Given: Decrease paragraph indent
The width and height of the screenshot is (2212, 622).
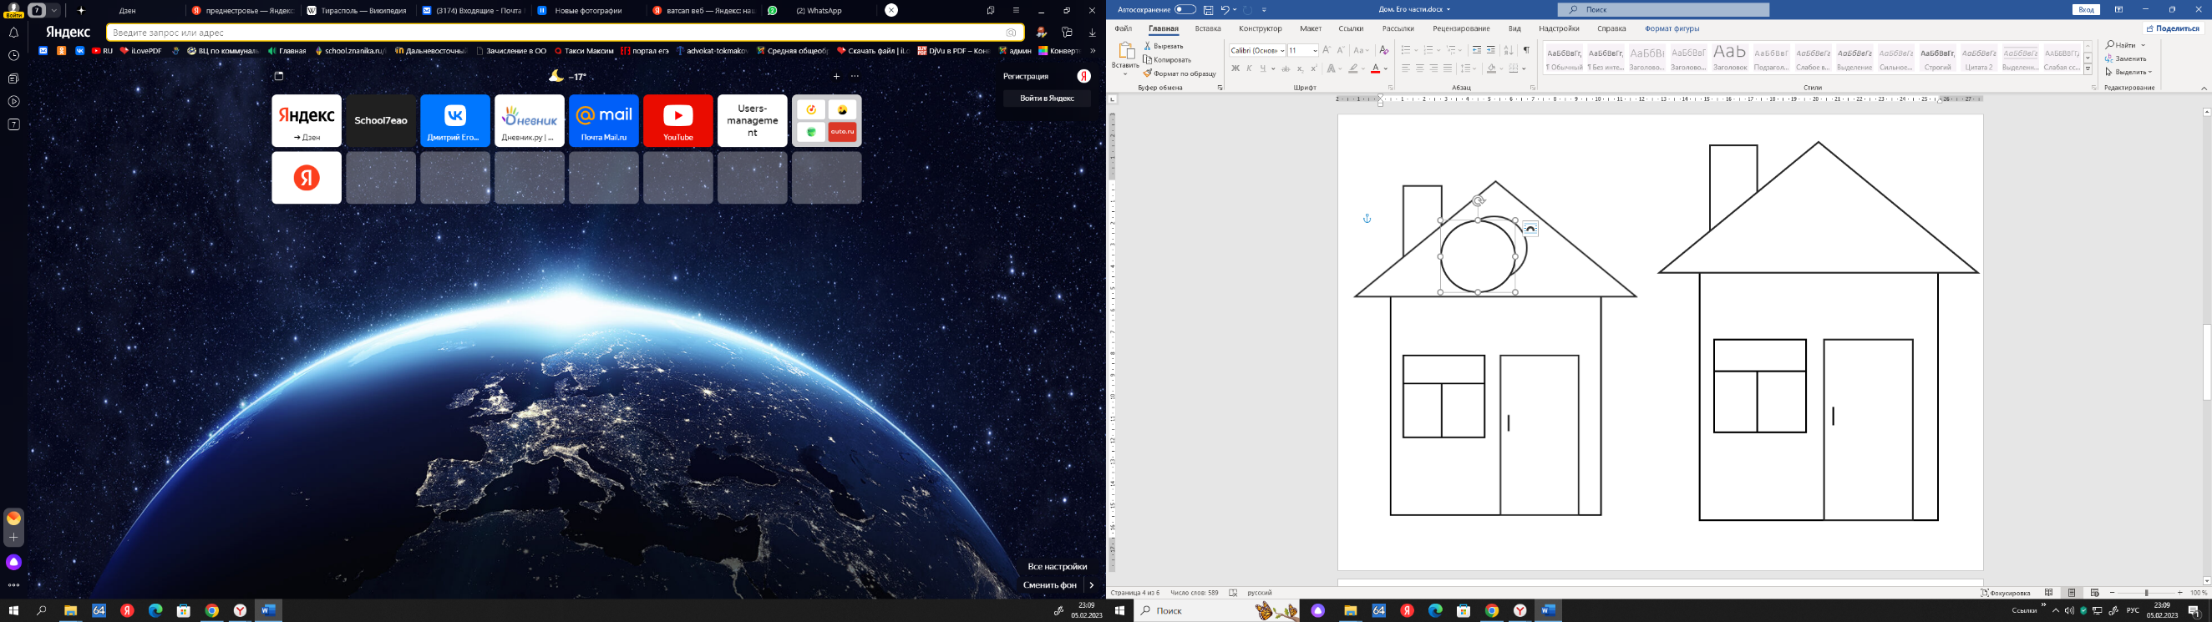Looking at the screenshot, I should [1476, 51].
